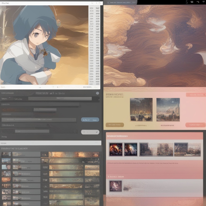Click the last icon in the top-right black bar
This screenshot has width=206, height=206.
(204, 2)
